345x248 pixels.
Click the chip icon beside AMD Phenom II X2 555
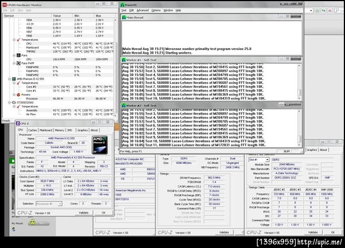pos(14,79)
